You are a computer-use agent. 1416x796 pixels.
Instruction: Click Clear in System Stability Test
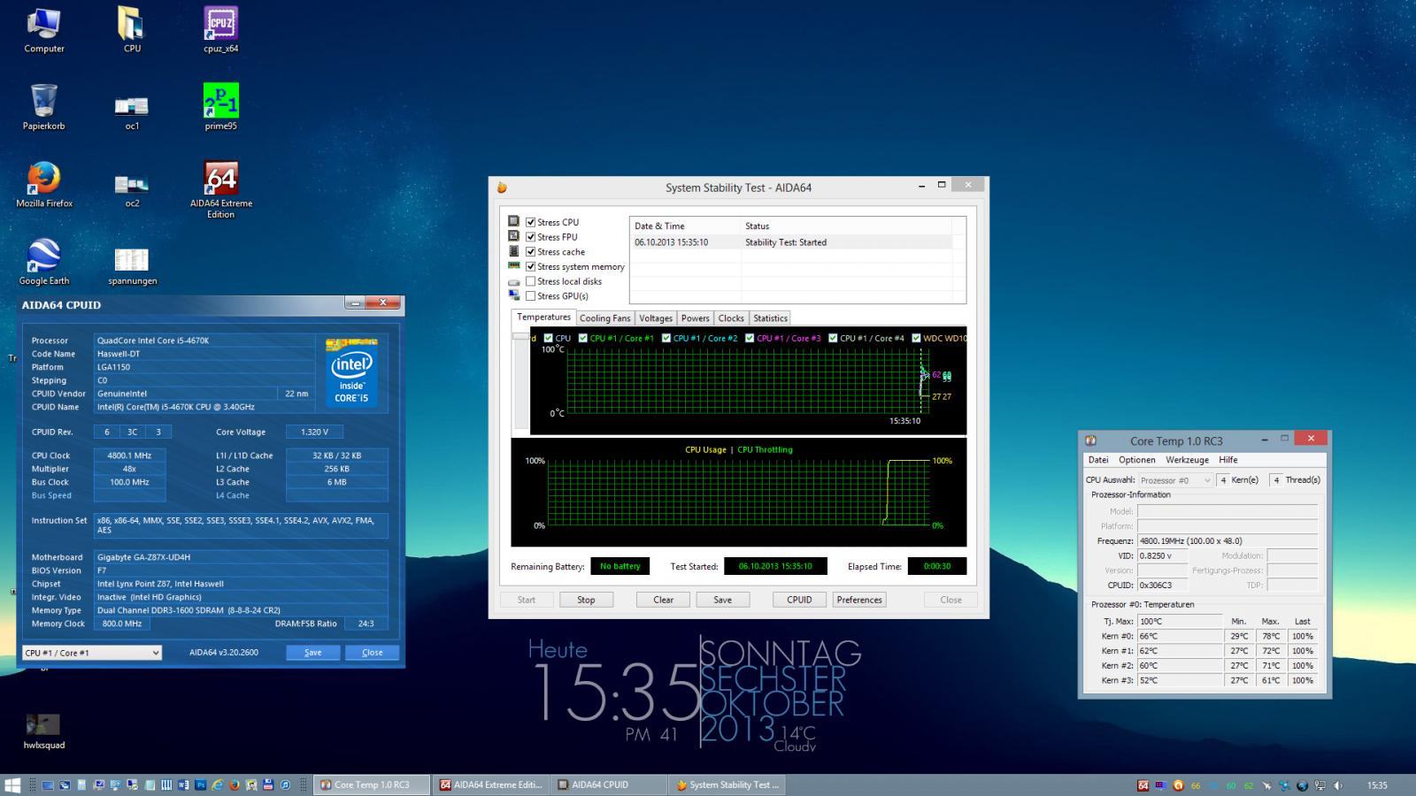(663, 600)
